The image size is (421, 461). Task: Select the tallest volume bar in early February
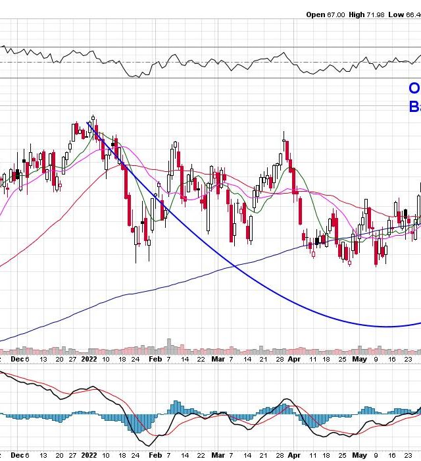pos(170,346)
